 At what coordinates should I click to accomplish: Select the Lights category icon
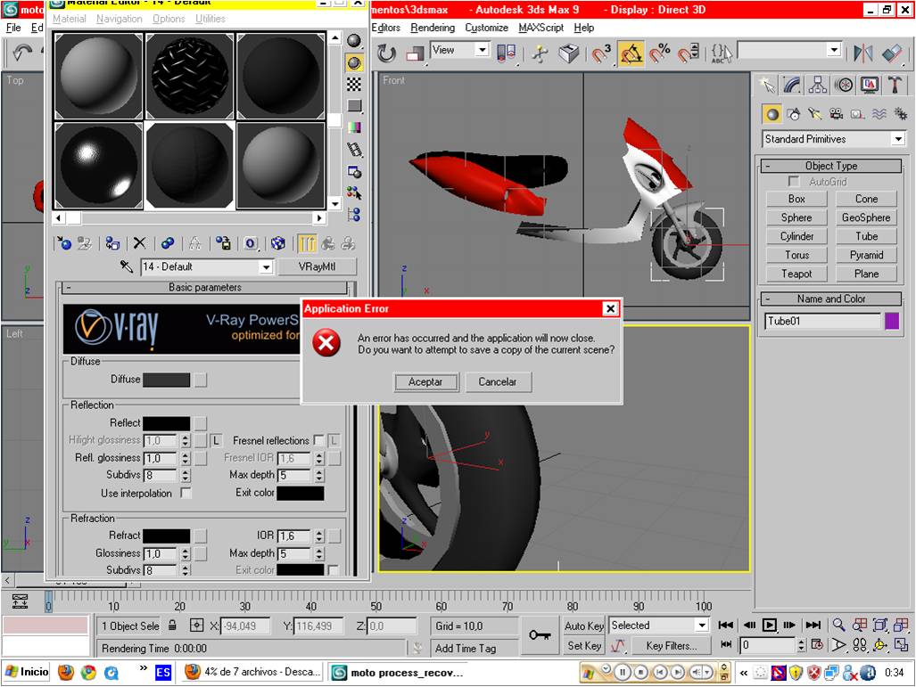click(814, 114)
